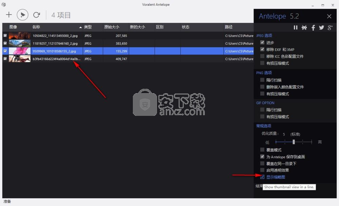Click original size value 155,299

(121, 51)
